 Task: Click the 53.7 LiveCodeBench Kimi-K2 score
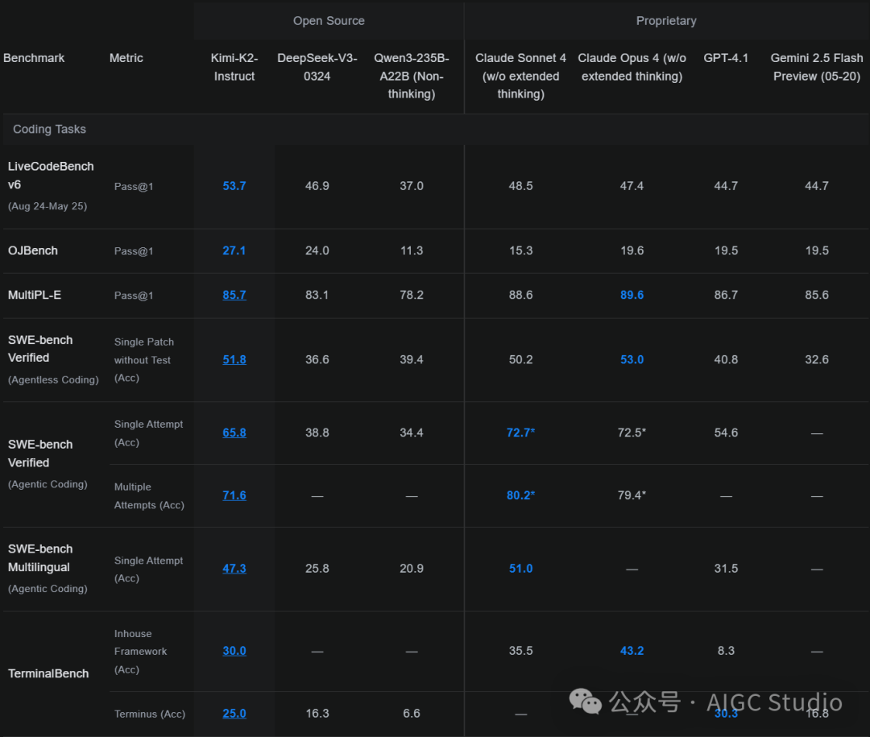[234, 186]
